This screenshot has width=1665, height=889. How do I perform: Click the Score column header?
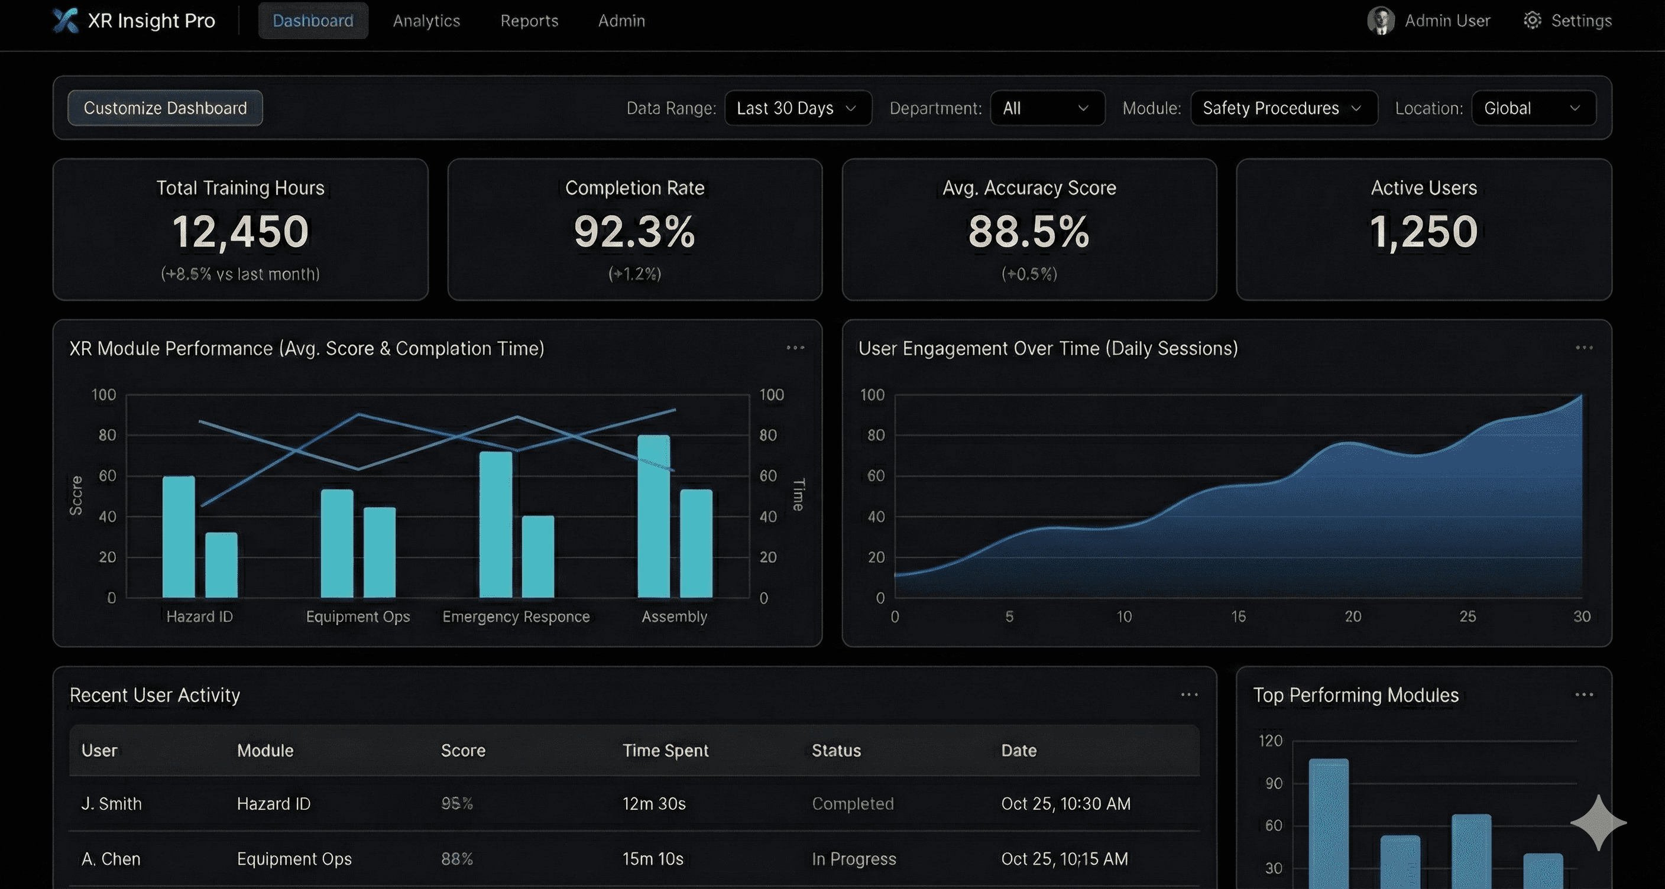[463, 750]
